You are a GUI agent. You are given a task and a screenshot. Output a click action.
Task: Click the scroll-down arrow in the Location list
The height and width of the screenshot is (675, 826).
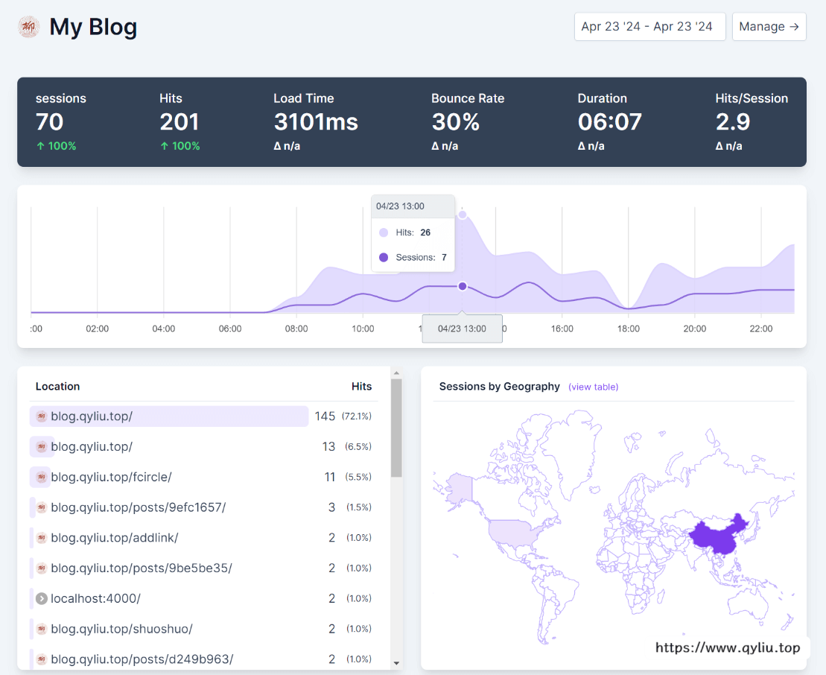pyautogui.click(x=396, y=662)
